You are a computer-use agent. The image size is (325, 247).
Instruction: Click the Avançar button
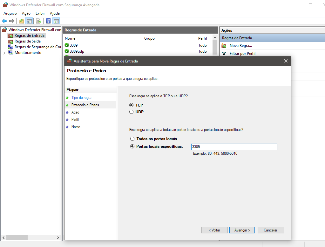tap(242, 230)
